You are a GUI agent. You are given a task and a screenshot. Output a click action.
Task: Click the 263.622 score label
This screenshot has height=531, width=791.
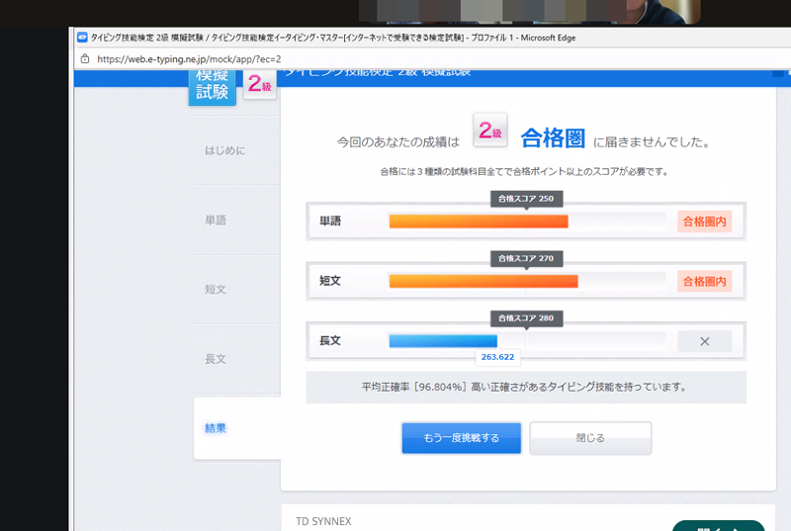498,358
